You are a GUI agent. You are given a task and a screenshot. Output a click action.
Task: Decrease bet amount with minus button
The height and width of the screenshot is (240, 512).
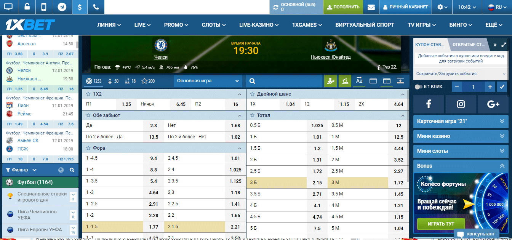457,87
